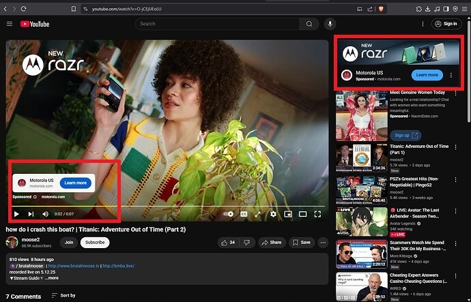This screenshot has height=302, width=471.
Task: Open player settings gear
Action: [x=273, y=214]
